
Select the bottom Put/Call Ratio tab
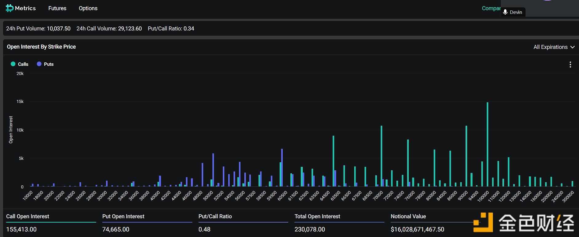click(243, 217)
